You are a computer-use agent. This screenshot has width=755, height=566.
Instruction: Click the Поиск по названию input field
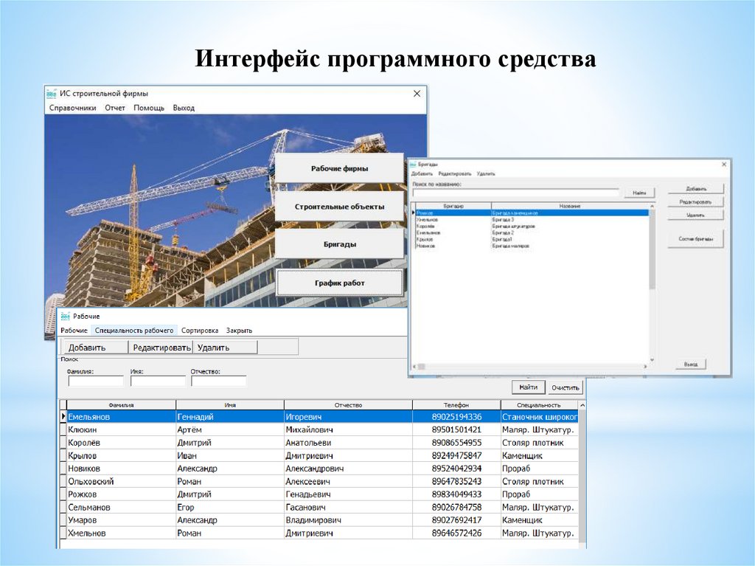coord(515,193)
